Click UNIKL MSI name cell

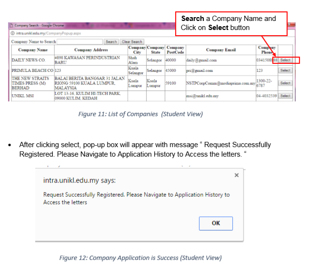pos(33,96)
